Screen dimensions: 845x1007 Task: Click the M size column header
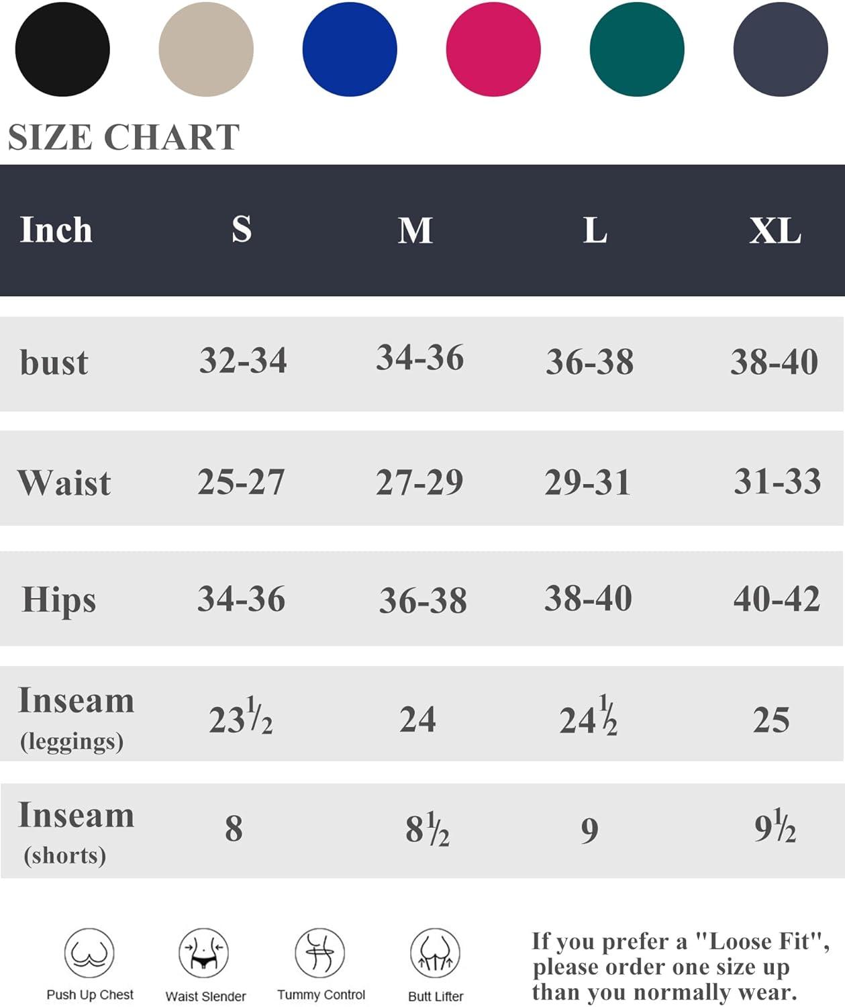pyautogui.click(x=415, y=230)
